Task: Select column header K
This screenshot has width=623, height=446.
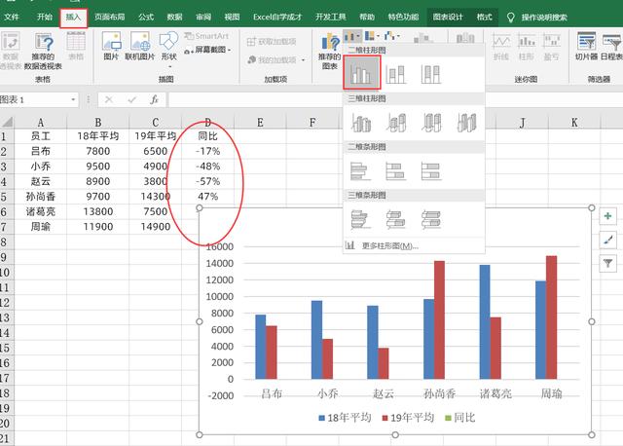Action: [574, 122]
